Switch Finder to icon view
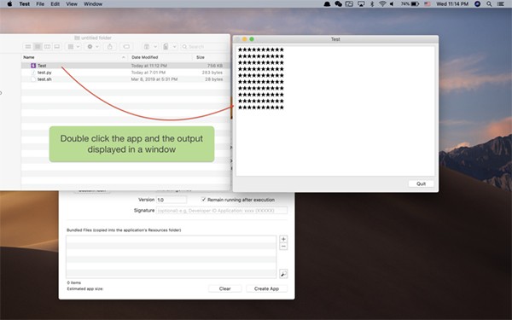This screenshot has width=512, height=320. tap(28, 47)
